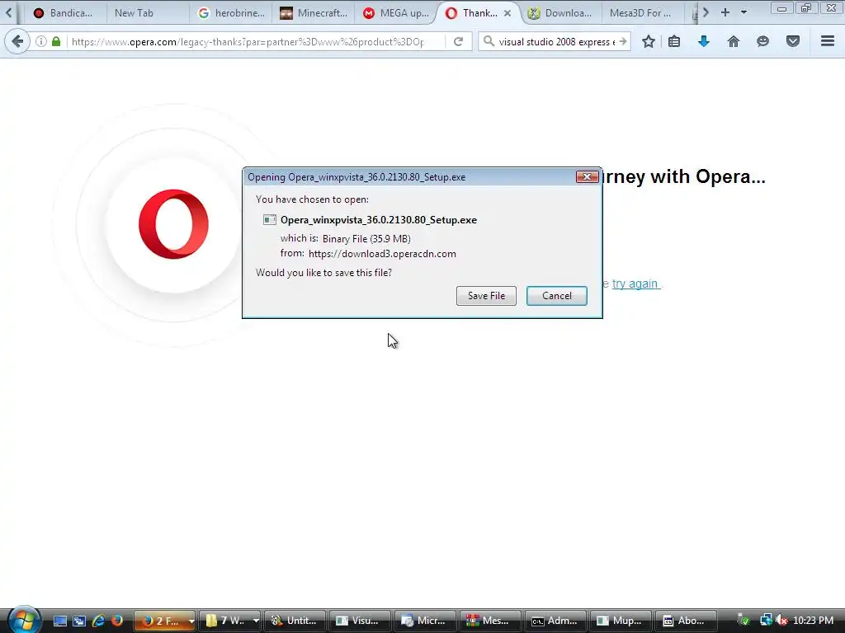Open the chat smiley icon

(x=762, y=41)
